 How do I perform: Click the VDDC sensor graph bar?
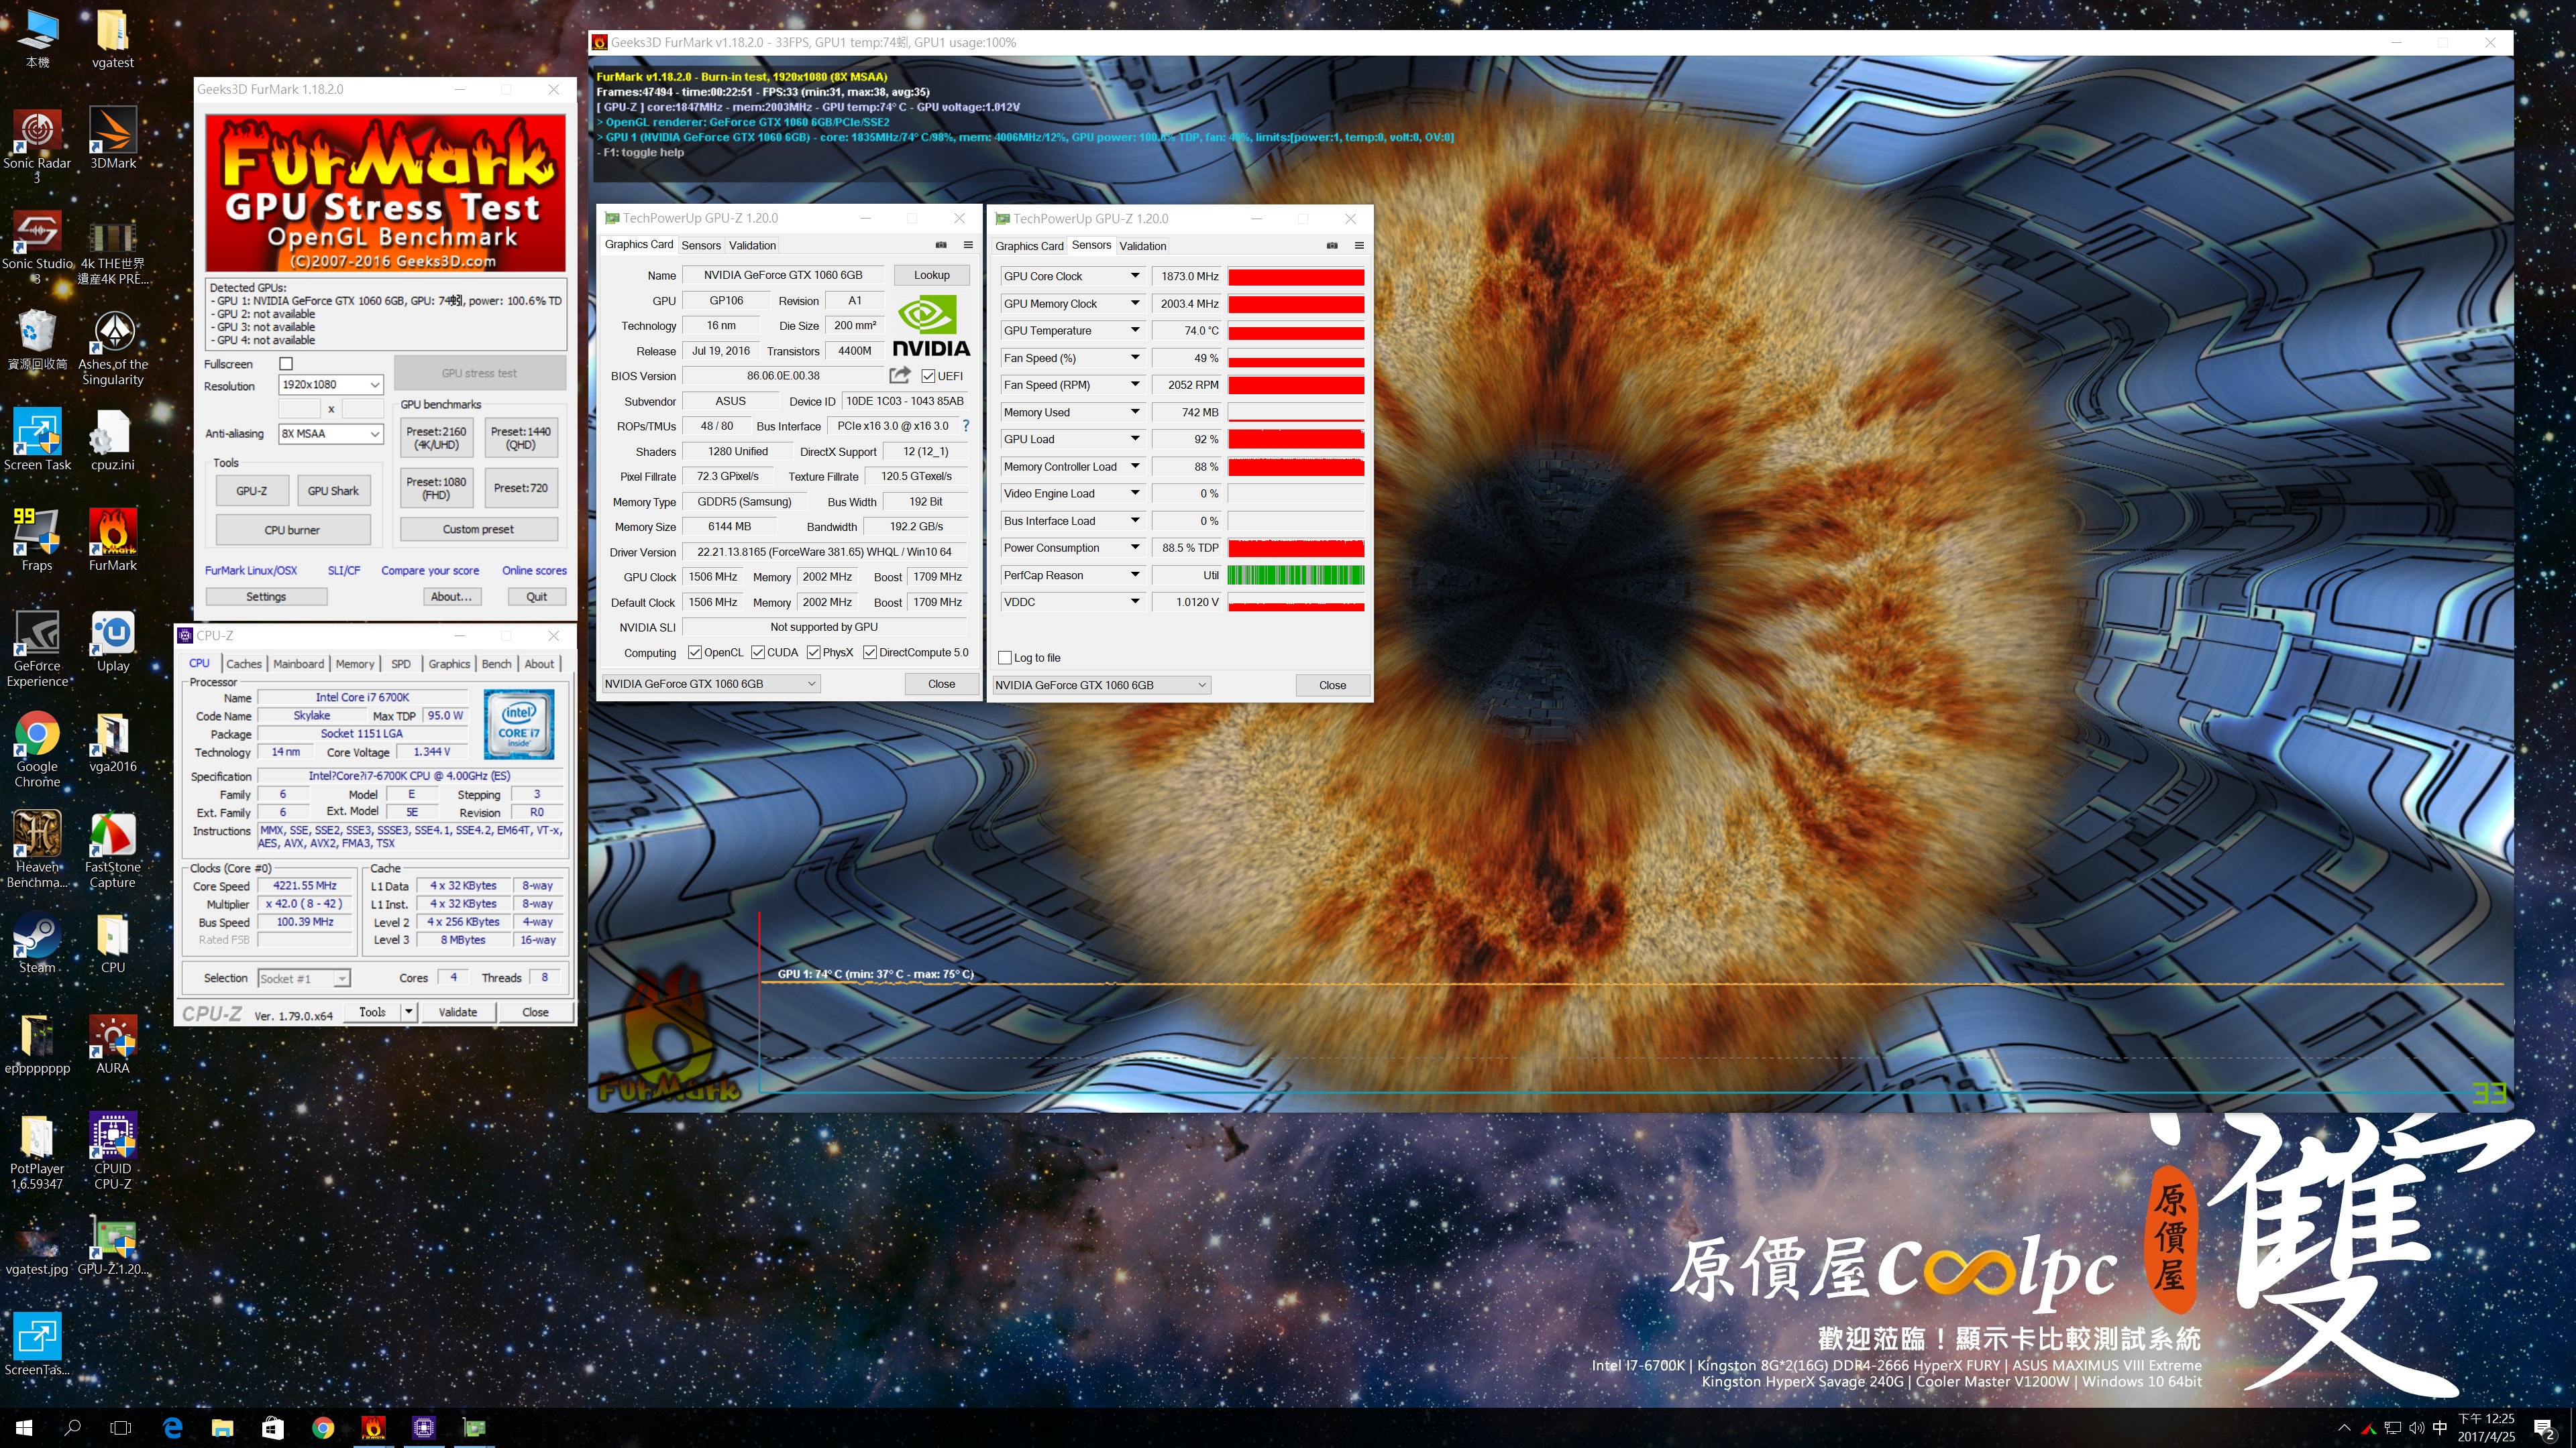coord(1296,601)
